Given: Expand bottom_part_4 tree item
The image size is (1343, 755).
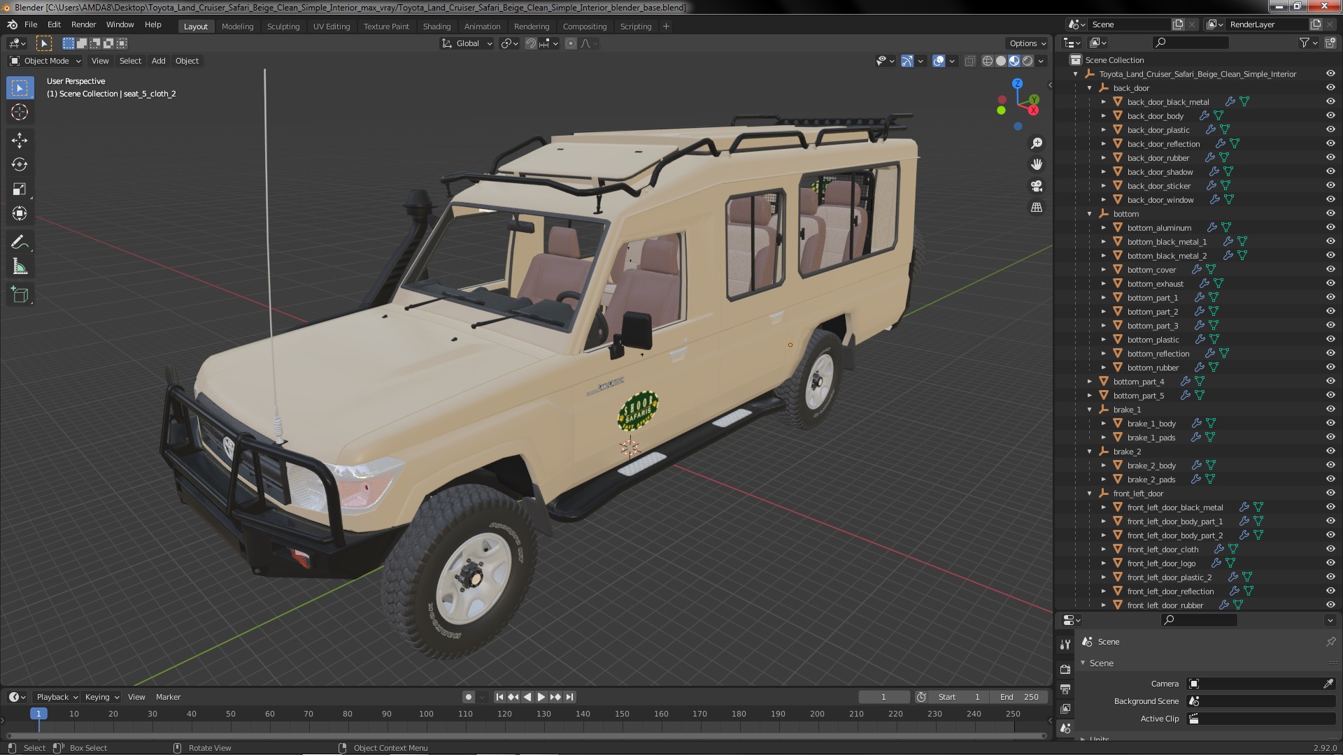Looking at the screenshot, I should 1089,381.
